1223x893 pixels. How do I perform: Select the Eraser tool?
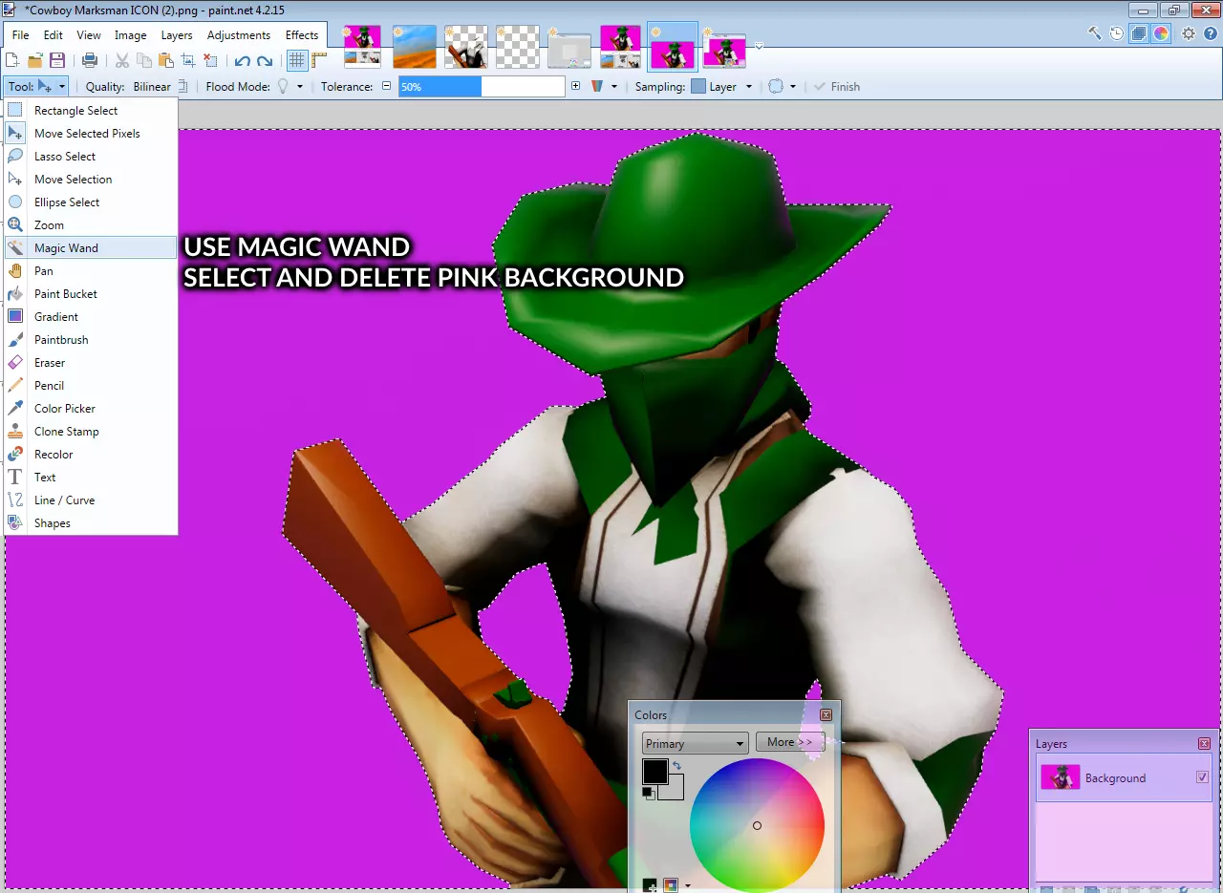(x=91, y=363)
